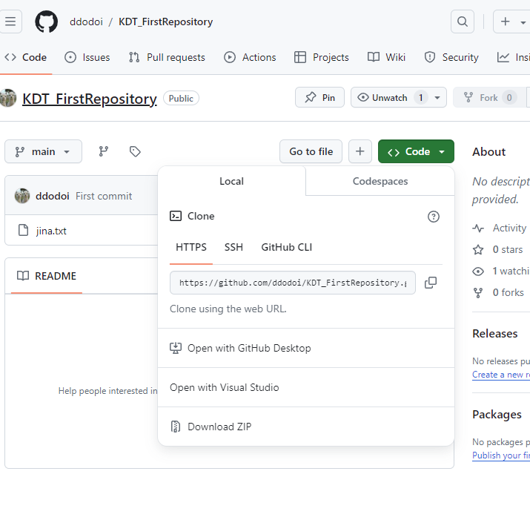This screenshot has width=530, height=520.
Task: Open ddodoi user profile link
Action: click(x=86, y=22)
